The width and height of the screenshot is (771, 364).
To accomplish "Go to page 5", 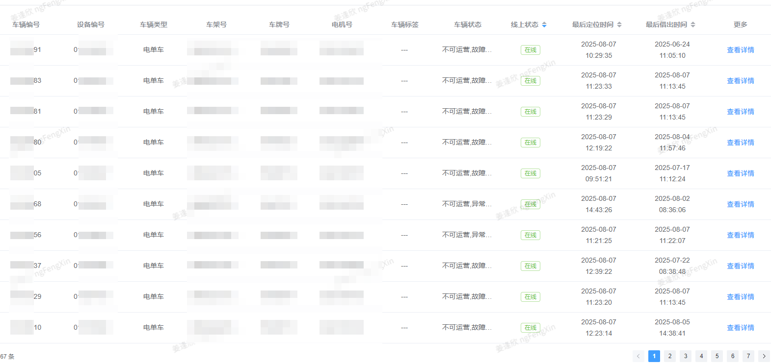I will click(x=717, y=356).
